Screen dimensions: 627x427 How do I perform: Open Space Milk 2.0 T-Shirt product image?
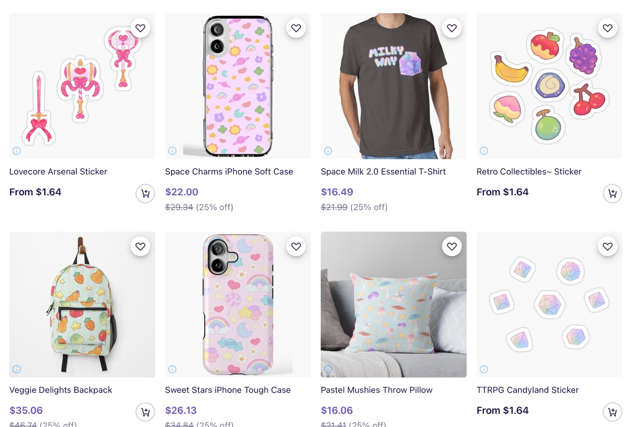tap(393, 86)
